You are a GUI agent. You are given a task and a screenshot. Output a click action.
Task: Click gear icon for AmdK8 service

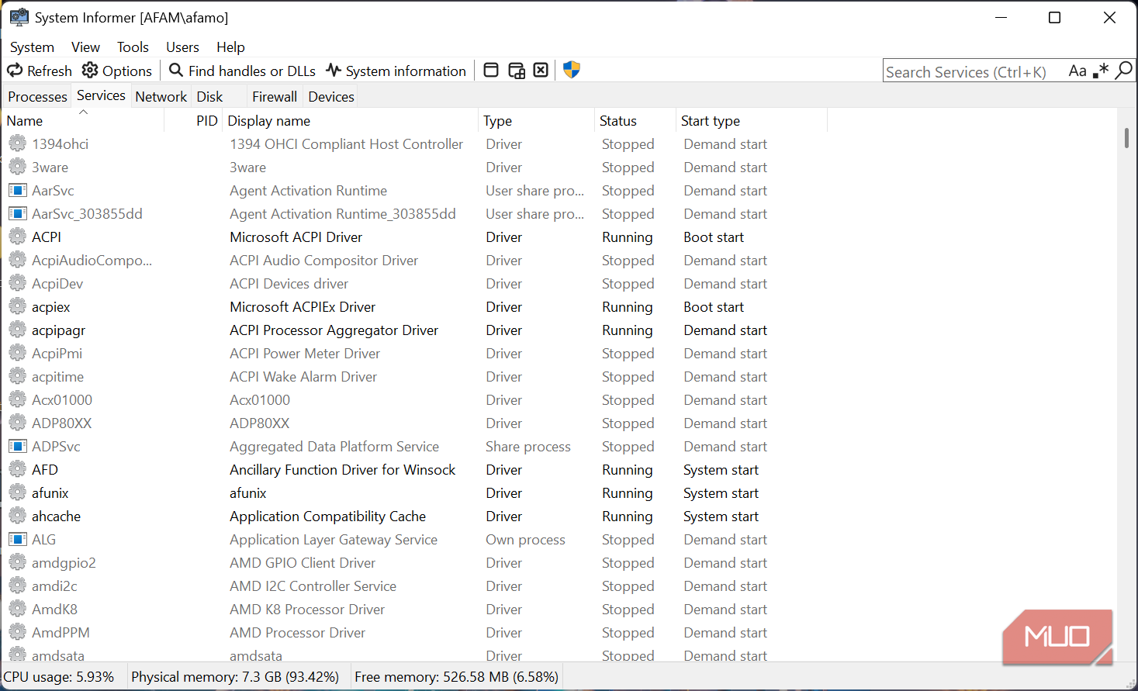pyautogui.click(x=17, y=609)
